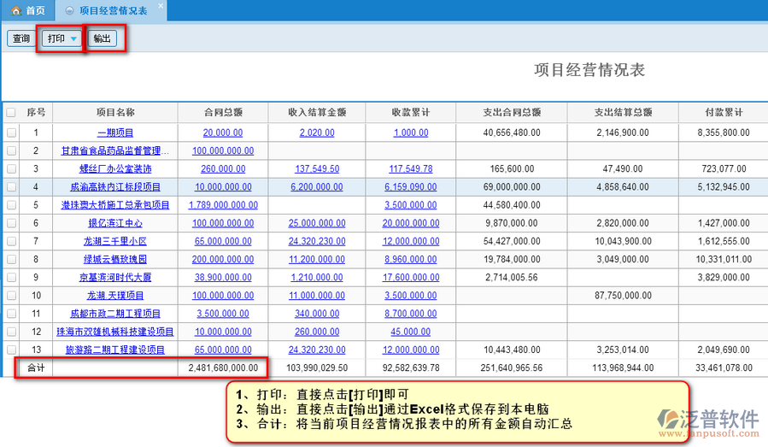The width and height of the screenshot is (768, 447).
Task: Expand the 打印 dropdown arrow
Action: pos(74,39)
